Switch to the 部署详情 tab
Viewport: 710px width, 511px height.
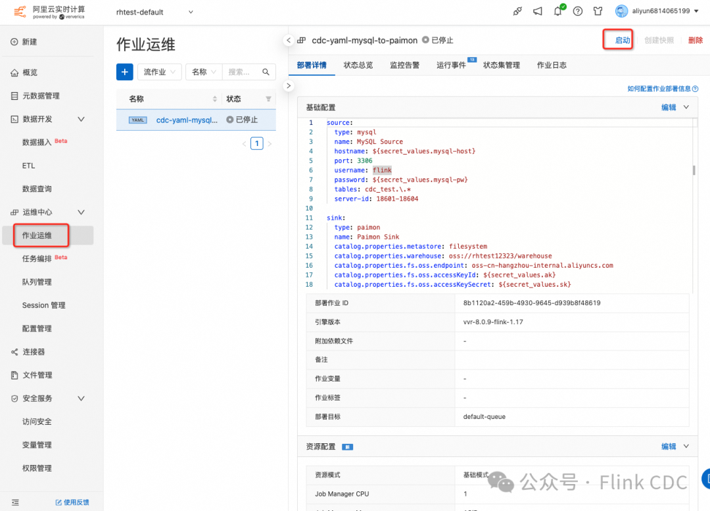[312, 65]
